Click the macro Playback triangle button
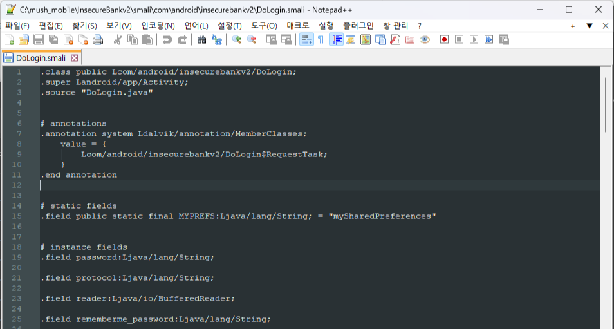 pyautogui.click(x=474, y=39)
